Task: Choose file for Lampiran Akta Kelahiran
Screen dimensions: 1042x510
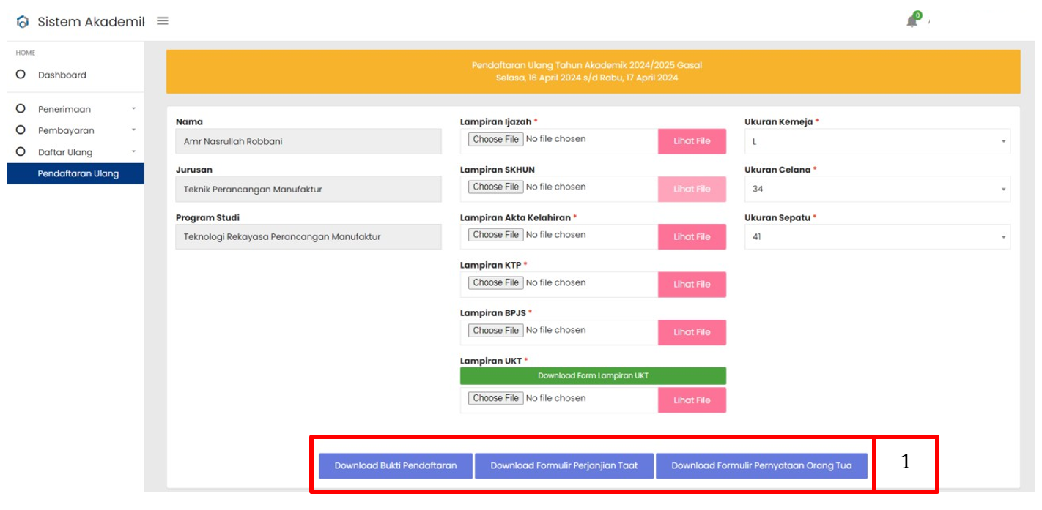Action: click(496, 235)
